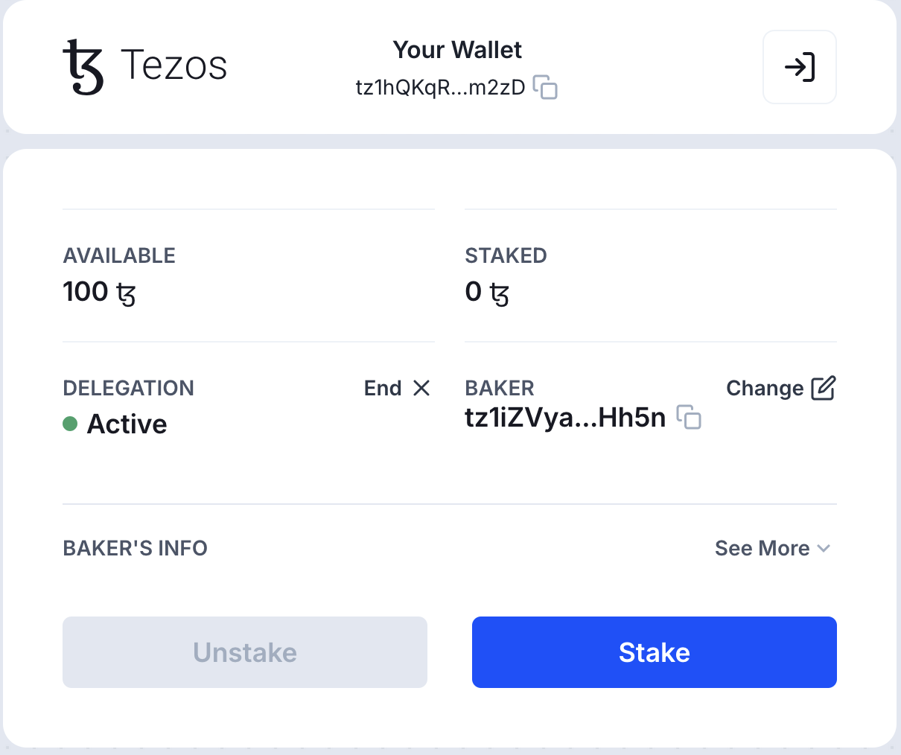Click the X icon to end delegation
The height and width of the screenshot is (755, 901).
[421, 388]
